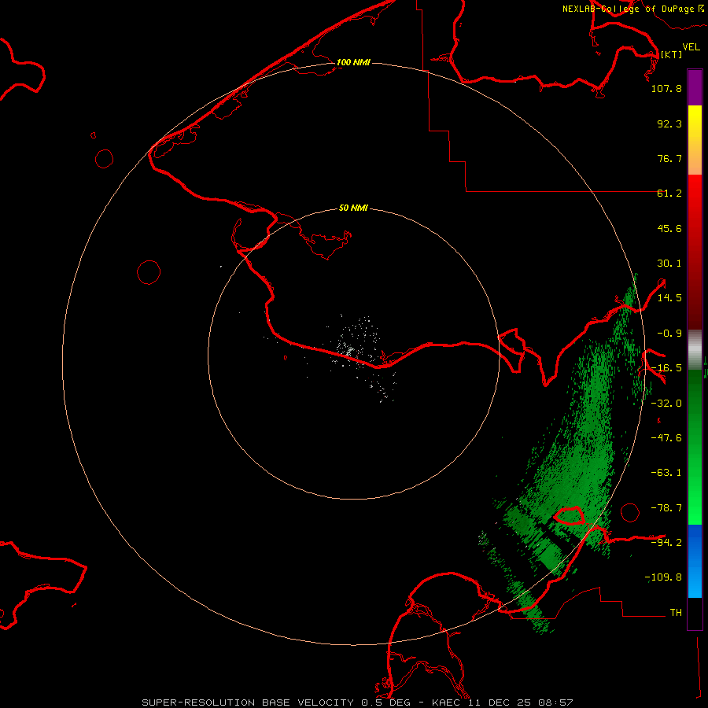Select the 61.2 scale value
Image resolution: width=708 pixels, height=708 pixels.
pyautogui.click(x=669, y=194)
